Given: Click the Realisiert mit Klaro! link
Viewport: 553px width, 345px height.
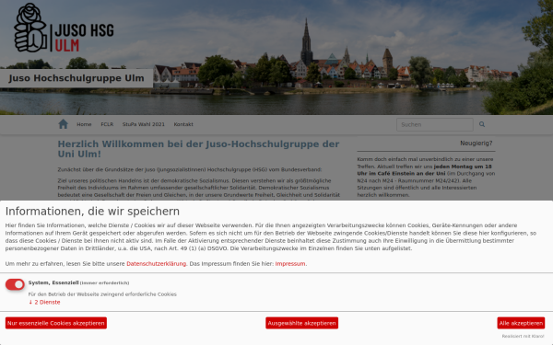Looking at the screenshot, I should click(x=523, y=336).
